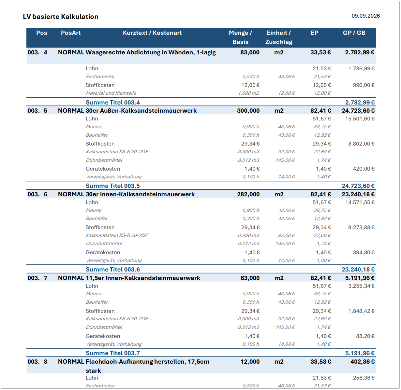Click the Stoffkosten total 996,00 €
Screen dimensions: 401x390
pyautogui.click(x=364, y=85)
